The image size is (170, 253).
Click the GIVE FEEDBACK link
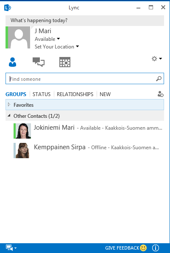coord(122,248)
